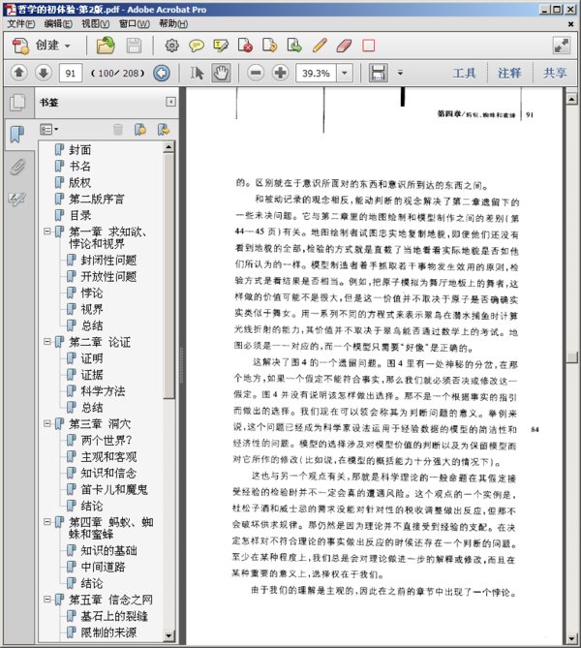581x648 pixels.
Task: Click the document vertical scrollbar thumb
Action: [572, 357]
